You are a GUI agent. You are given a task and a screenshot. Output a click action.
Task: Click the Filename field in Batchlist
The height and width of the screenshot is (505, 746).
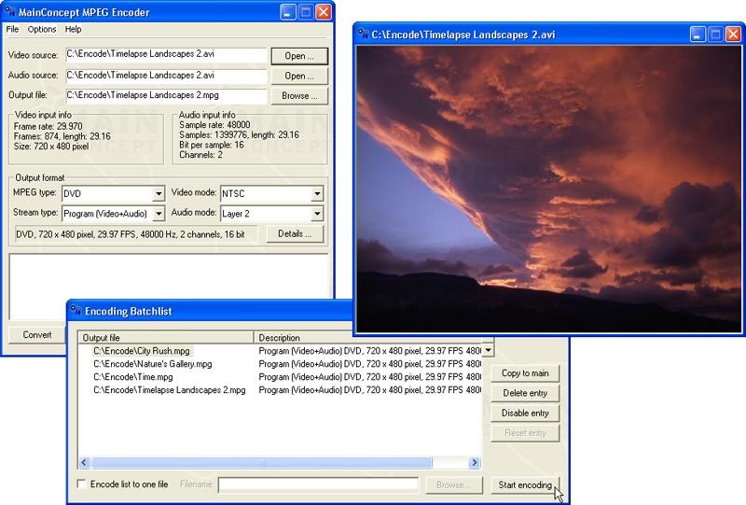click(318, 485)
